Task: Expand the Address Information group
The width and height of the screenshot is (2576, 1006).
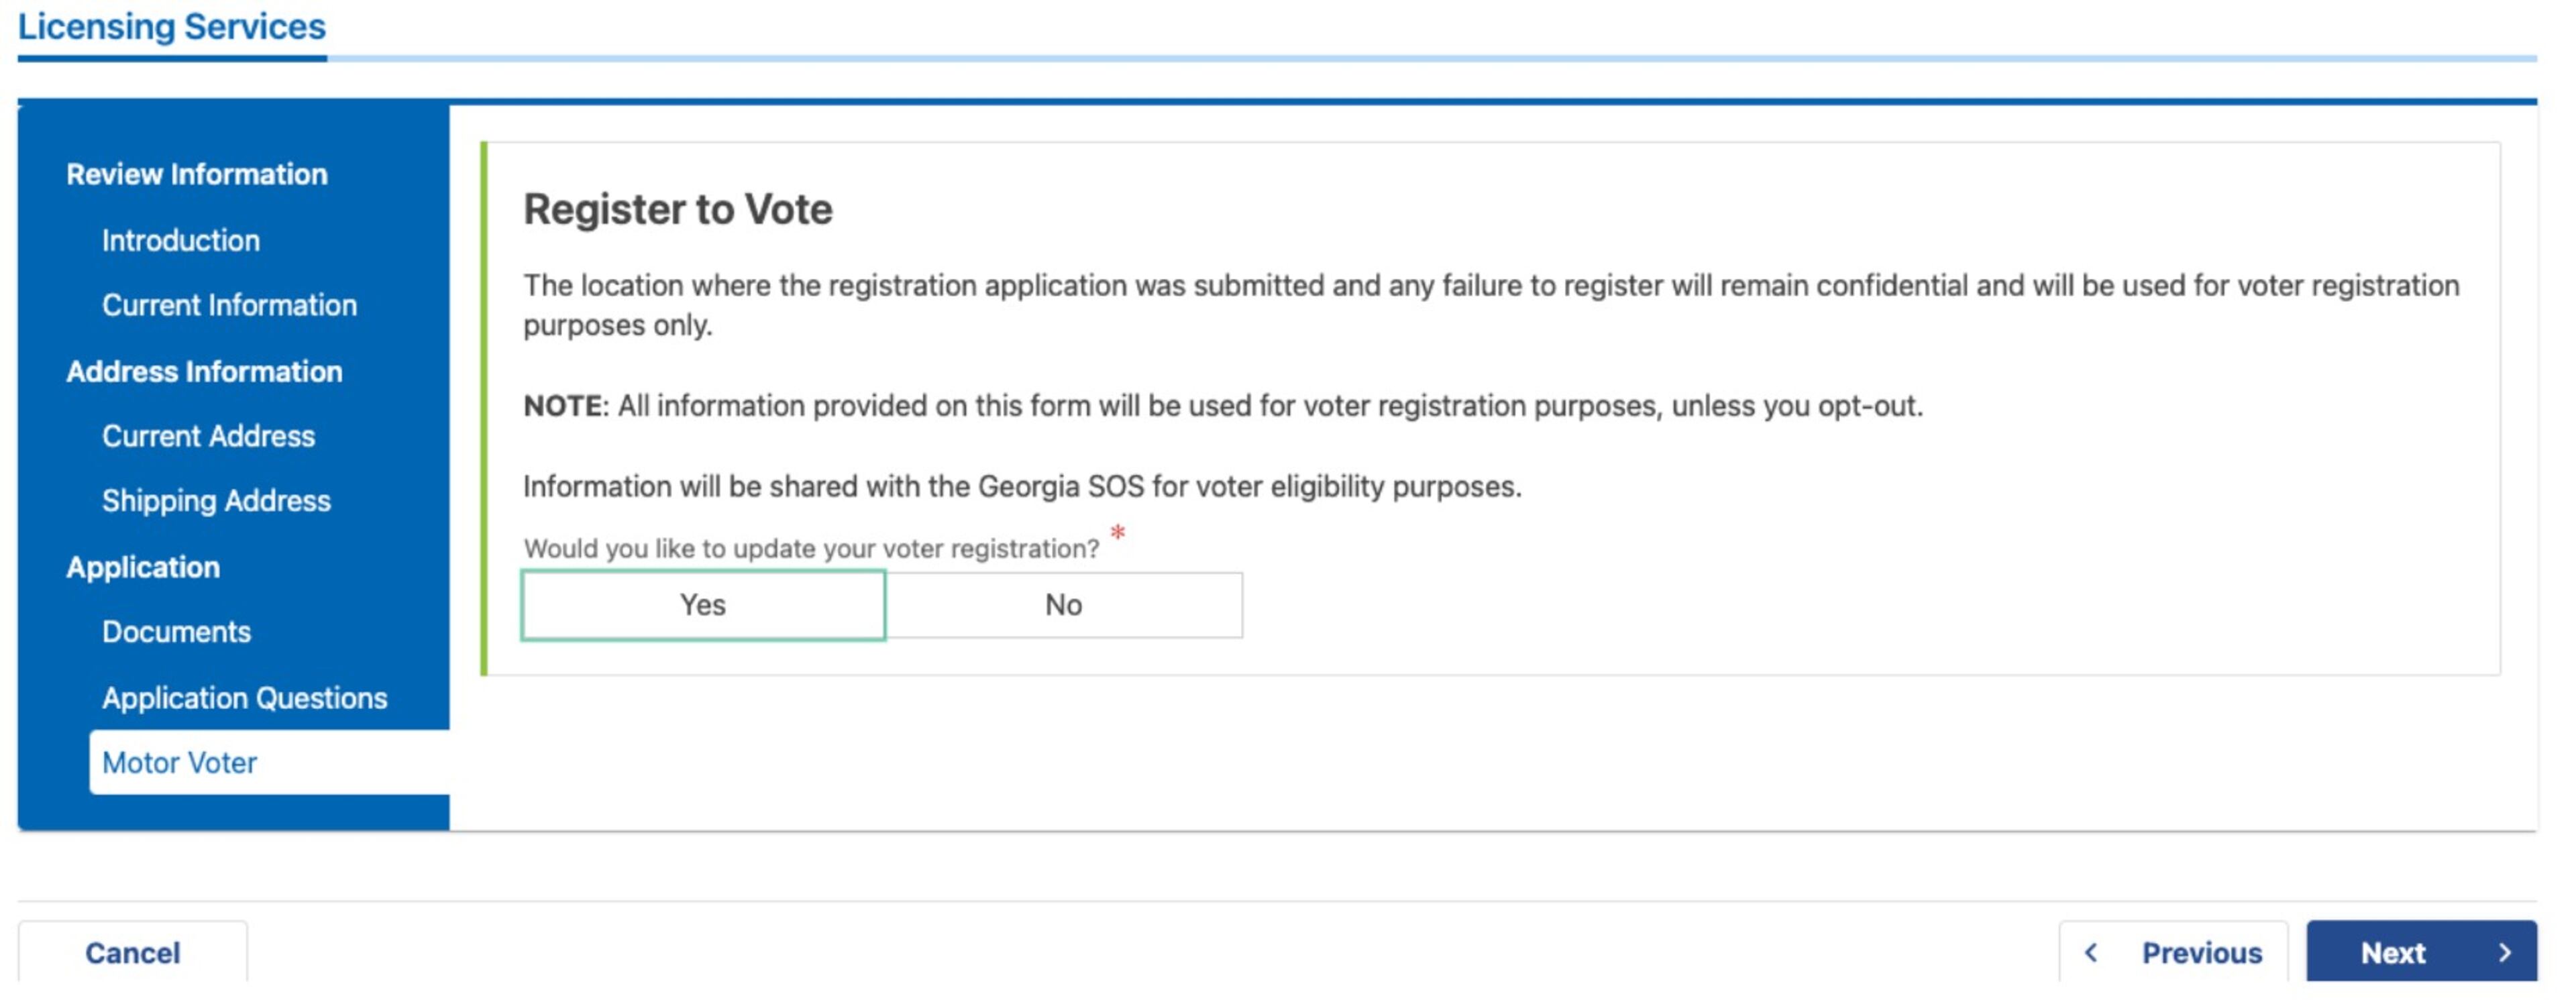Action: [x=204, y=371]
